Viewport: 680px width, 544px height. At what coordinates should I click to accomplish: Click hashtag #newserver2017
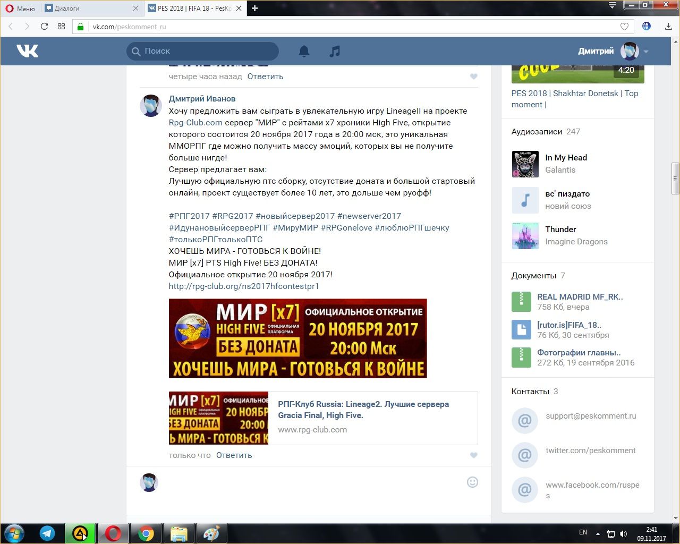(369, 216)
